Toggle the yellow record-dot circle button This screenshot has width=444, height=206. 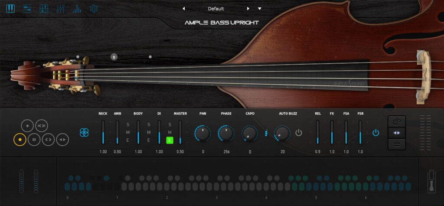click(x=20, y=139)
